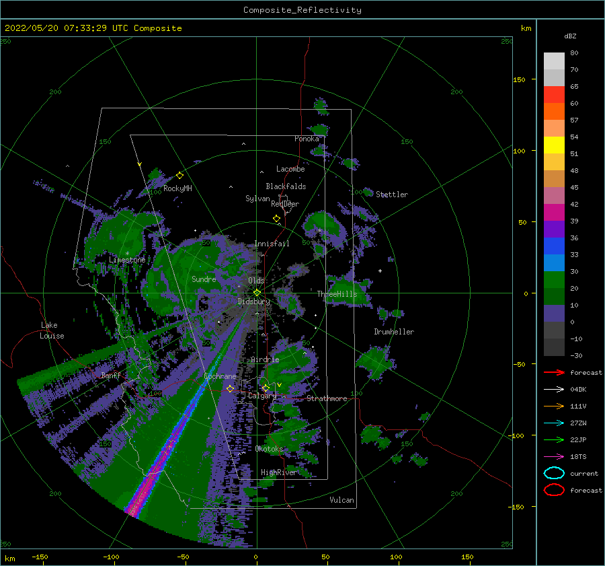Pick the purple 36-39 dBZ color swatch
This screenshot has width=605, height=566.
point(554,229)
